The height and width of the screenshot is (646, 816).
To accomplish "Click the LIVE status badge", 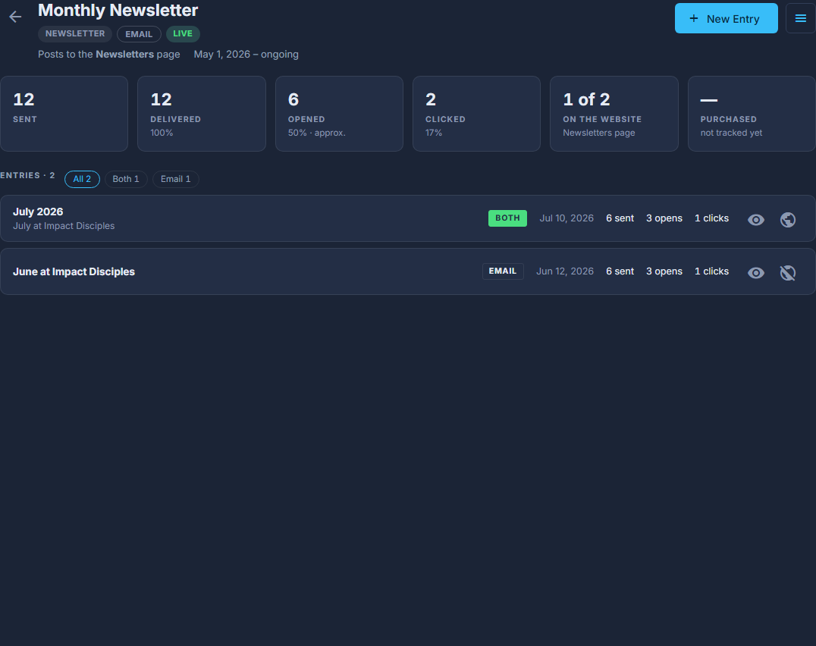I will (x=183, y=34).
